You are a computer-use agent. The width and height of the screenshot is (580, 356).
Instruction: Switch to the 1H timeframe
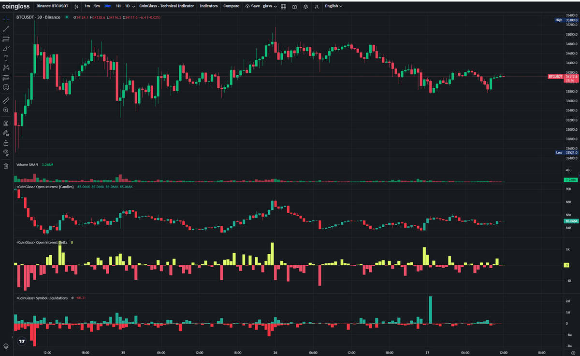click(x=118, y=6)
